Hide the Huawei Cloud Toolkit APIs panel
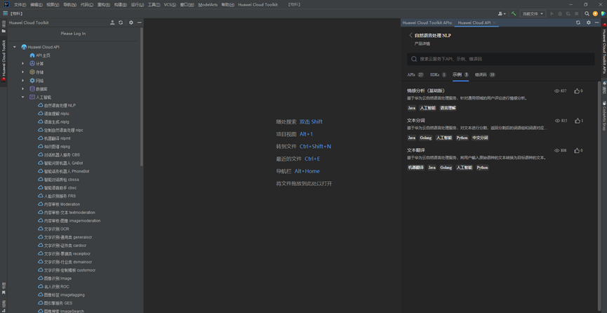Image resolution: width=607 pixels, height=313 pixels. [x=596, y=23]
